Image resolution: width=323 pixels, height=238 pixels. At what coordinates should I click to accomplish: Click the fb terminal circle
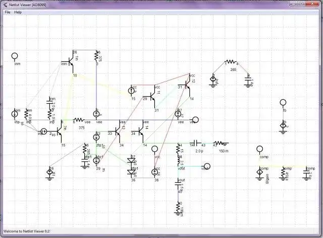283,102
